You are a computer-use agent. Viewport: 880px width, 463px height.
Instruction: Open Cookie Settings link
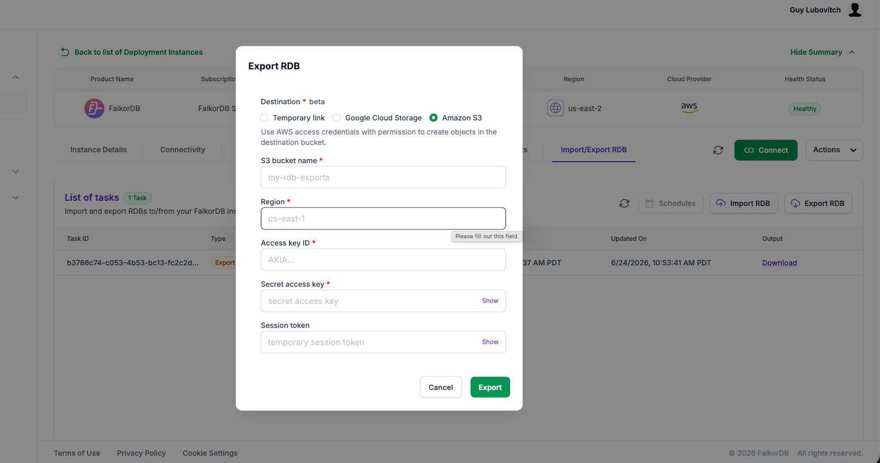coord(210,453)
